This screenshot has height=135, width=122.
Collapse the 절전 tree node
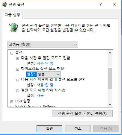coord(12,53)
